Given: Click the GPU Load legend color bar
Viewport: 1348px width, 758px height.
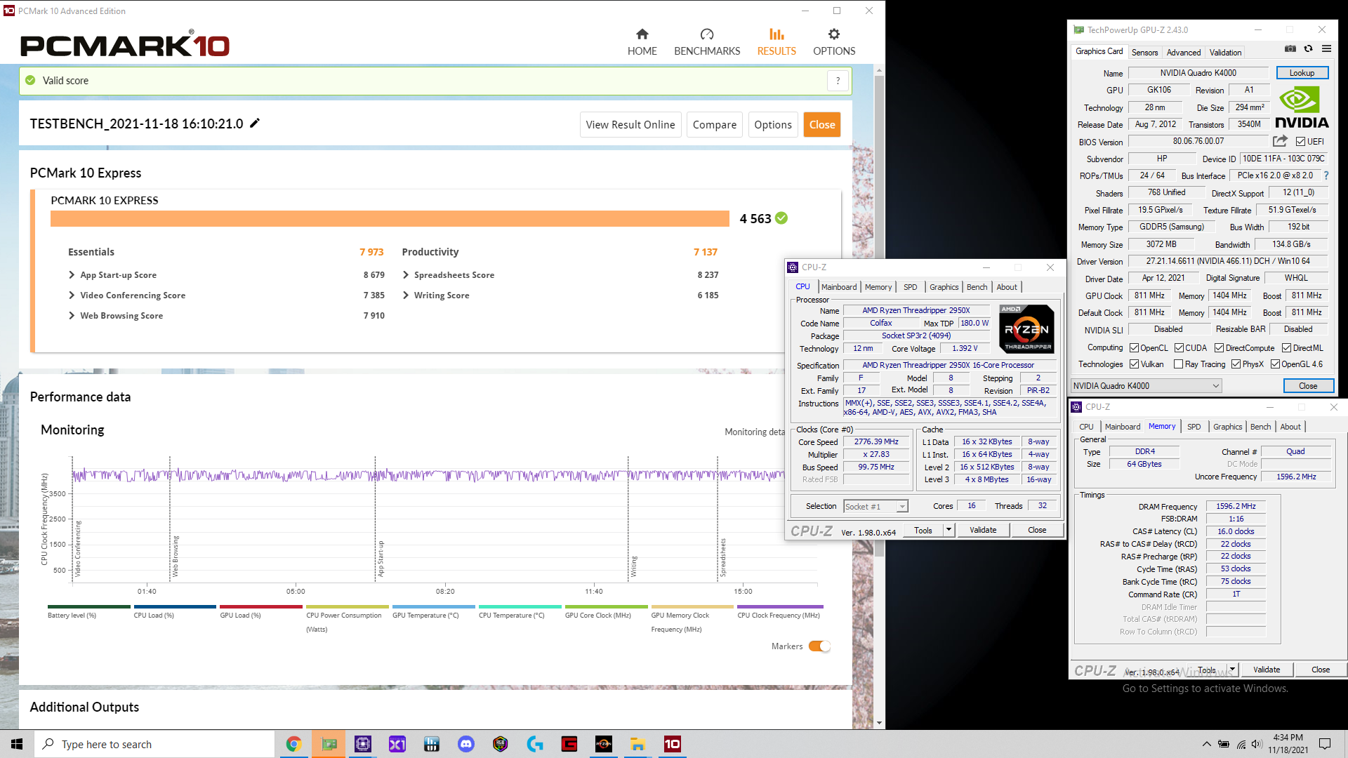Looking at the screenshot, I should [261, 606].
